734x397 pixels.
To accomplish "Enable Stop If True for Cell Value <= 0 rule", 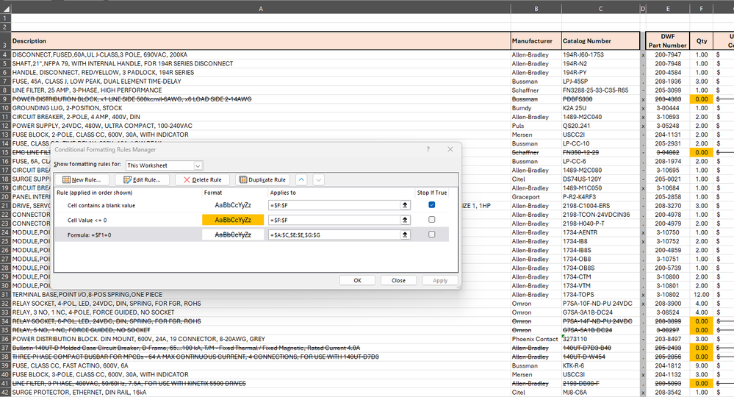I will coord(431,220).
